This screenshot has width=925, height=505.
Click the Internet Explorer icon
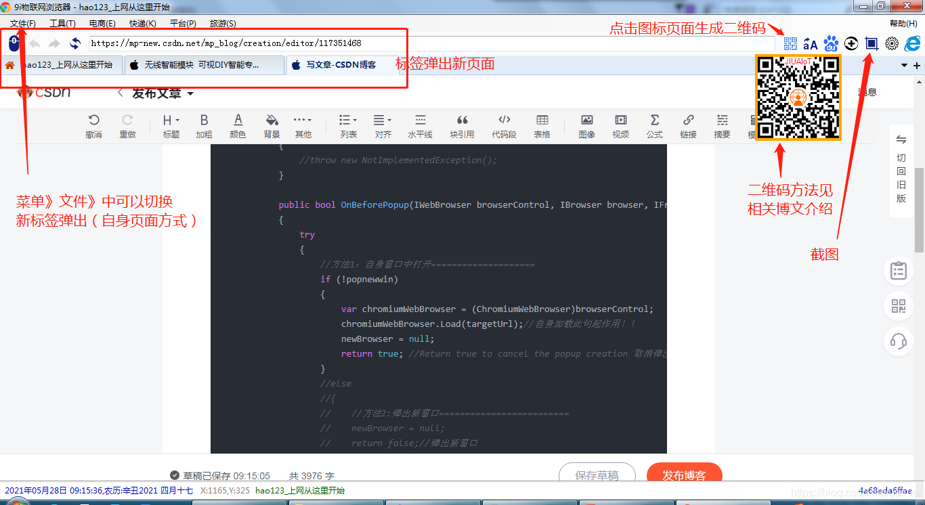tap(913, 43)
